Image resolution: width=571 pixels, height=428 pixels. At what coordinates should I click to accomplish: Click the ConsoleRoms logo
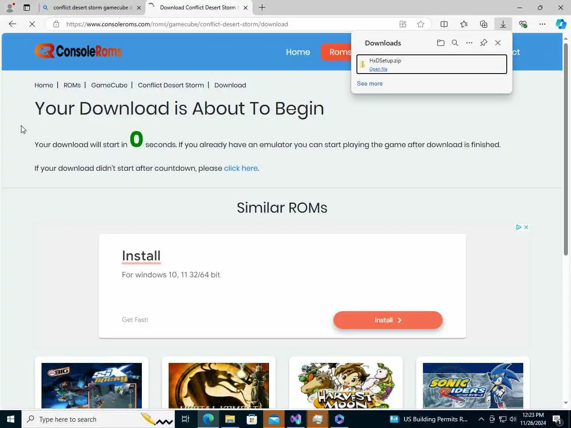coord(78,51)
